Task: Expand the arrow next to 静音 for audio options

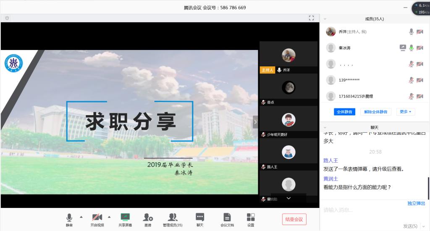Action: [x=81, y=217]
